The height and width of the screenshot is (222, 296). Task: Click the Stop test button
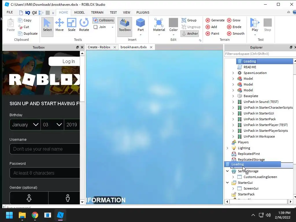tap(267, 25)
